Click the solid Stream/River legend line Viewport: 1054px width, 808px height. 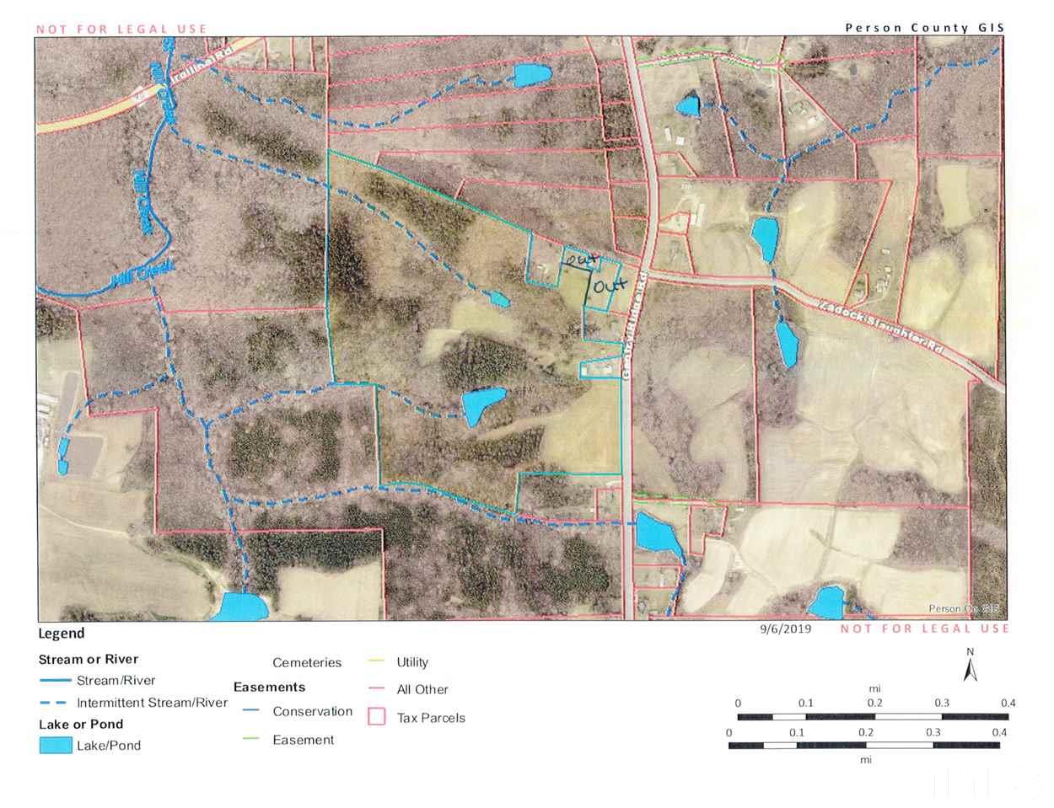click(55, 681)
